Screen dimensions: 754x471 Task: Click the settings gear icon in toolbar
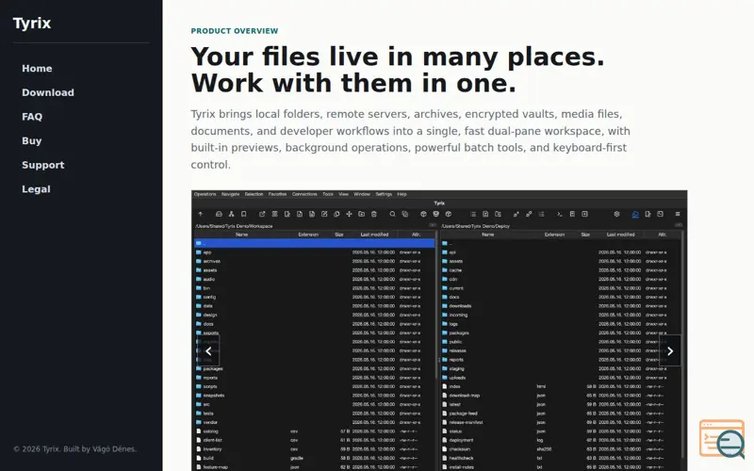point(617,215)
